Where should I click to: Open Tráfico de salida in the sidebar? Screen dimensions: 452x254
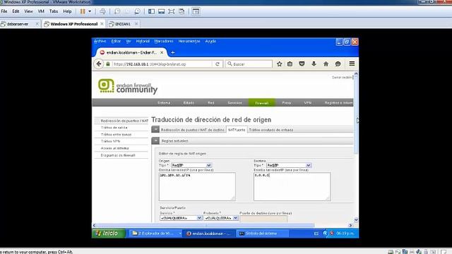tap(114, 128)
